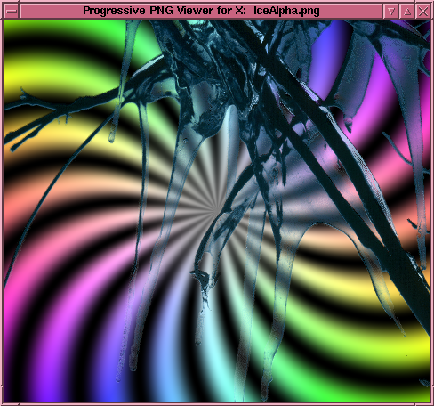
Task: Click the 'IceAlpha.png' filename in the title
Action: tap(286, 11)
